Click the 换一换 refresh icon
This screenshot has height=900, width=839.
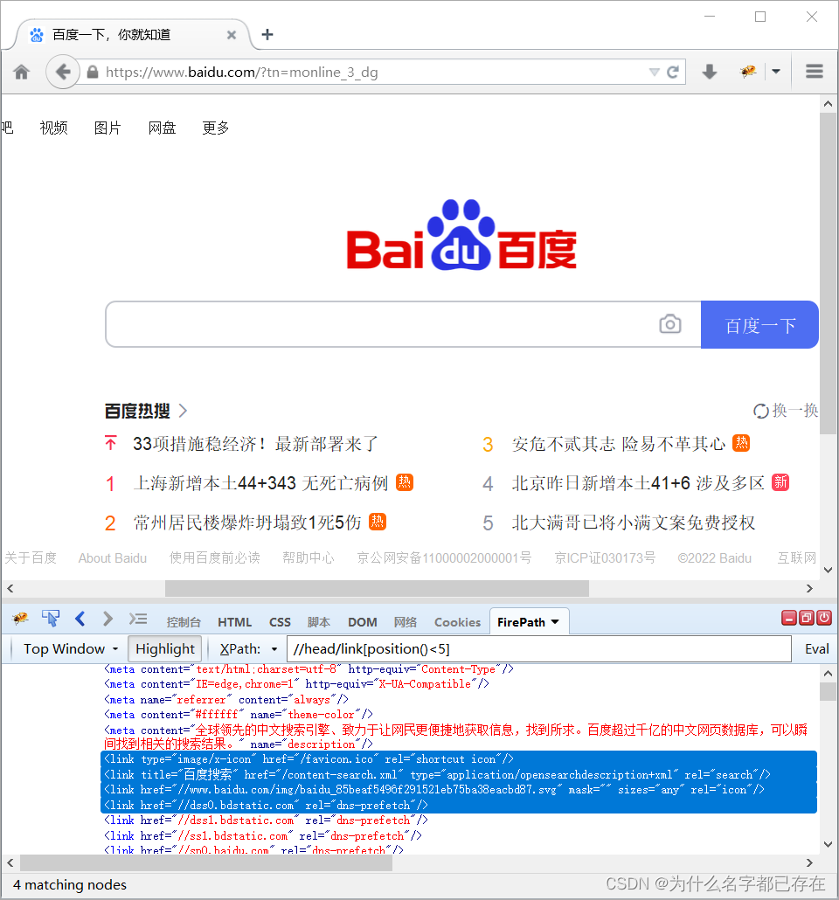[x=761, y=411]
